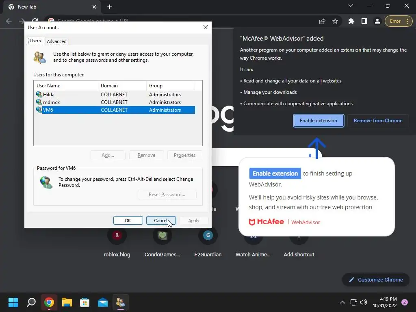Open the Windows Start menu

13,302
